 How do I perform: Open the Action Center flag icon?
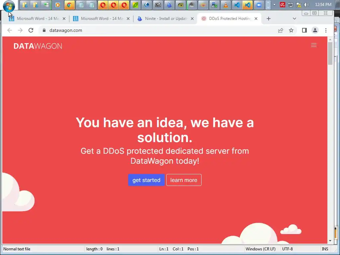point(298,5)
